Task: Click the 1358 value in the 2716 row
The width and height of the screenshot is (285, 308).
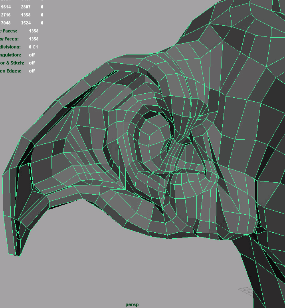Action: pyautogui.click(x=25, y=15)
